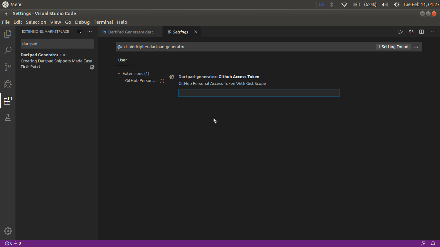The image size is (440, 247).
Task: Open the Extensions view in activity bar
Action: pyautogui.click(x=8, y=101)
